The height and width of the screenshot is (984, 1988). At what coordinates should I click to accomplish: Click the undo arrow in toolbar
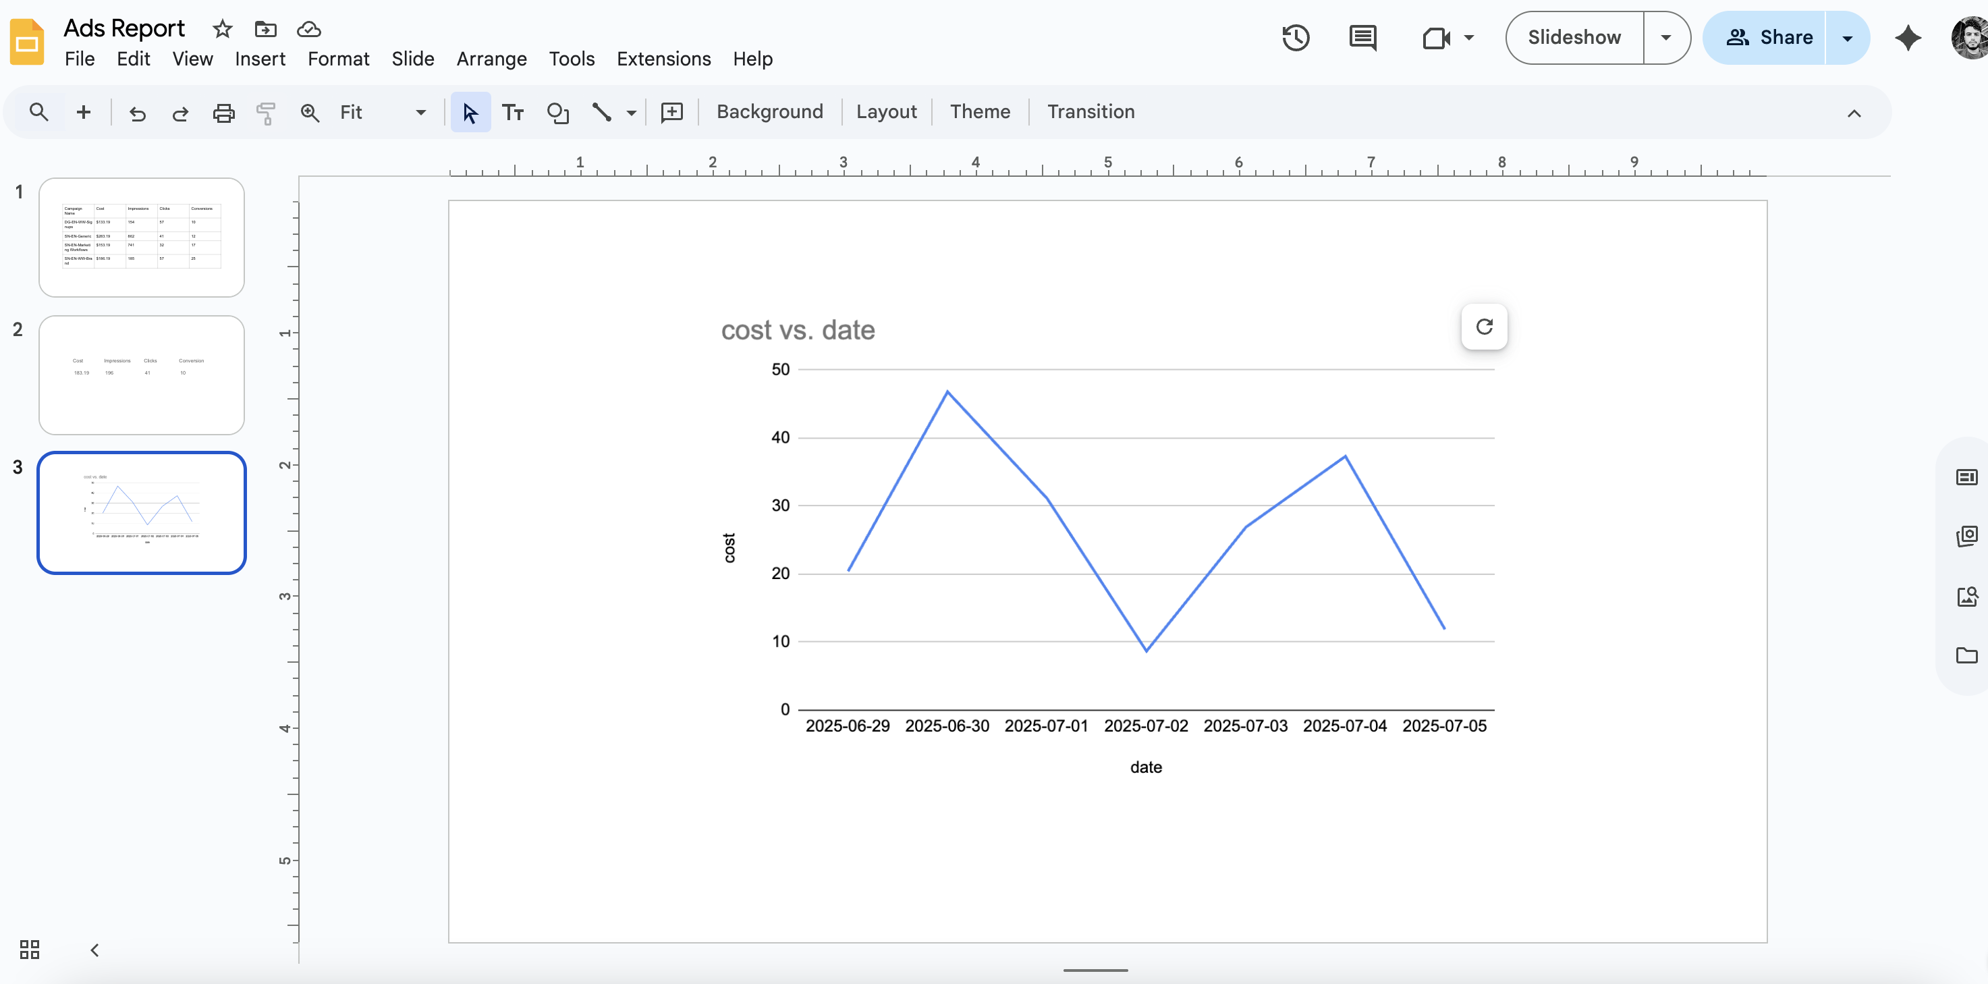(138, 113)
